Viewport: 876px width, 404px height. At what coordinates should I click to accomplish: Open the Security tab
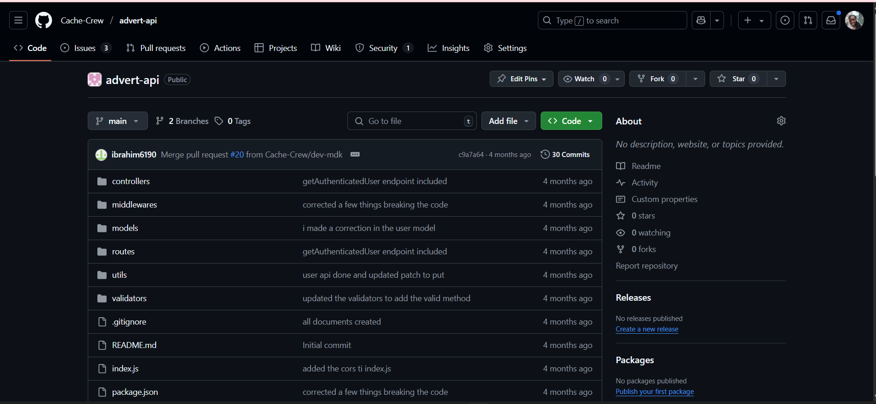[384, 48]
